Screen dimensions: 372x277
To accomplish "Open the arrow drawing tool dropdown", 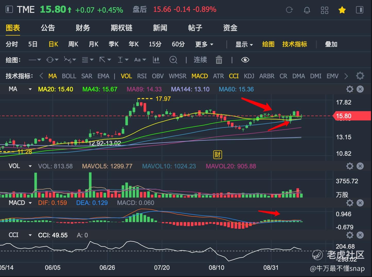I will 105,60.
